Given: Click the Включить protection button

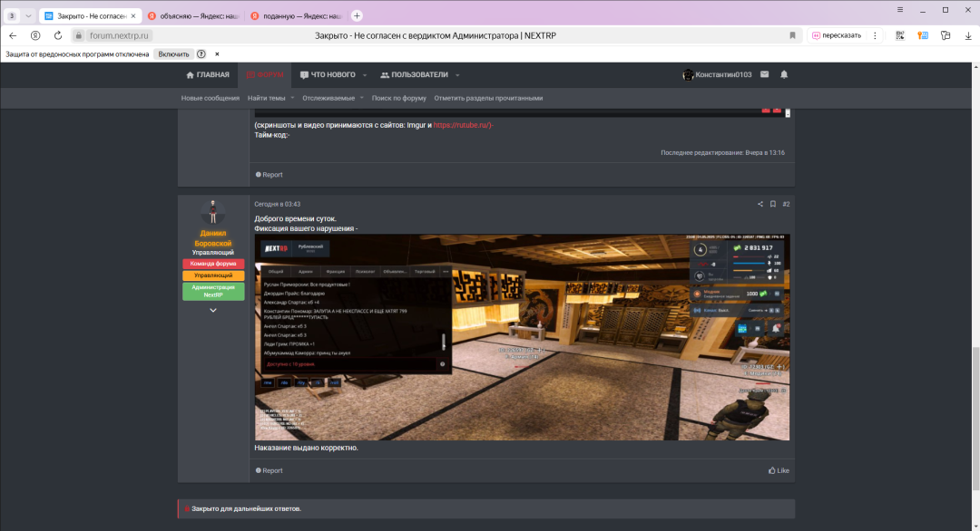Looking at the screenshot, I should 173,54.
